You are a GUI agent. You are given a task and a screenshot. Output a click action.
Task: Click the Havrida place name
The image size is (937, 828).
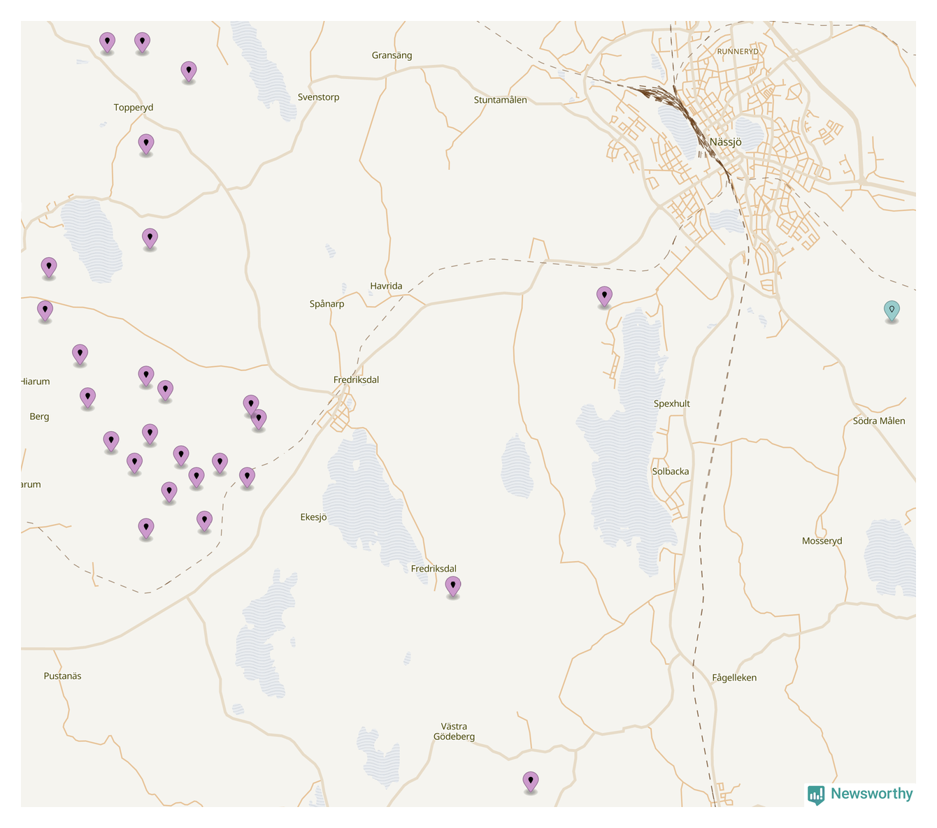click(386, 286)
